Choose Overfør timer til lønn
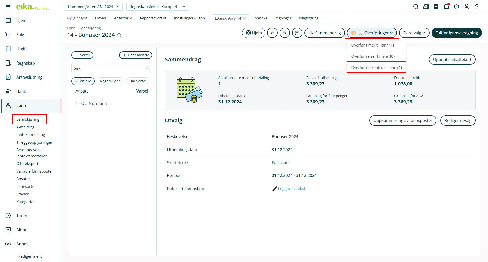This screenshot has height=262, width=488. click(x=372, y=45)
